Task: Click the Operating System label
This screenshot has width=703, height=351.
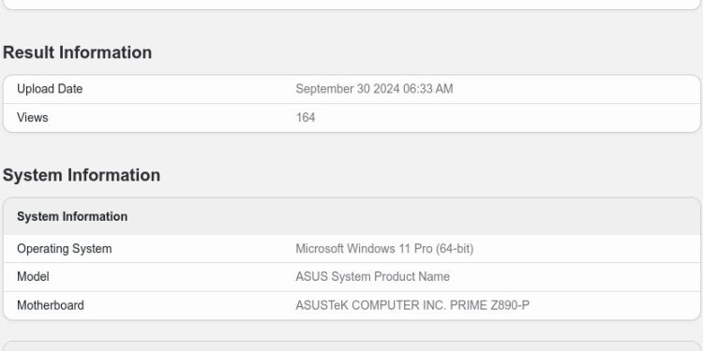Action: pos(64,248)
